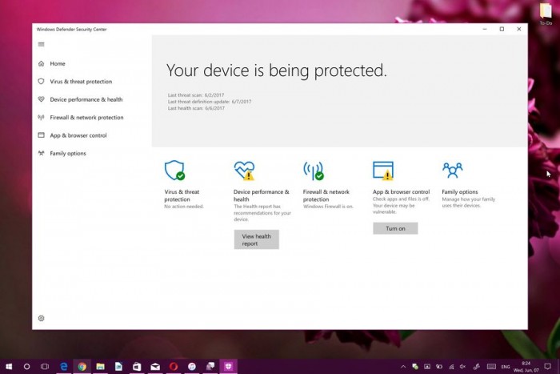Click the Family options tile title
This screenshot has height=374, width=560.
pos(460,192)
